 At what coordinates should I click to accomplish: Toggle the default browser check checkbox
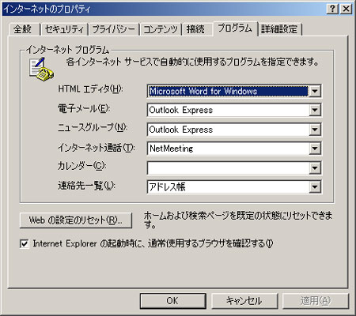pyautogui.click(x=25, y=244)
